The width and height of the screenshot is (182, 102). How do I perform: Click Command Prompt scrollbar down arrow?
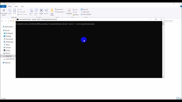pyautogui.click(x=163, y=77)
